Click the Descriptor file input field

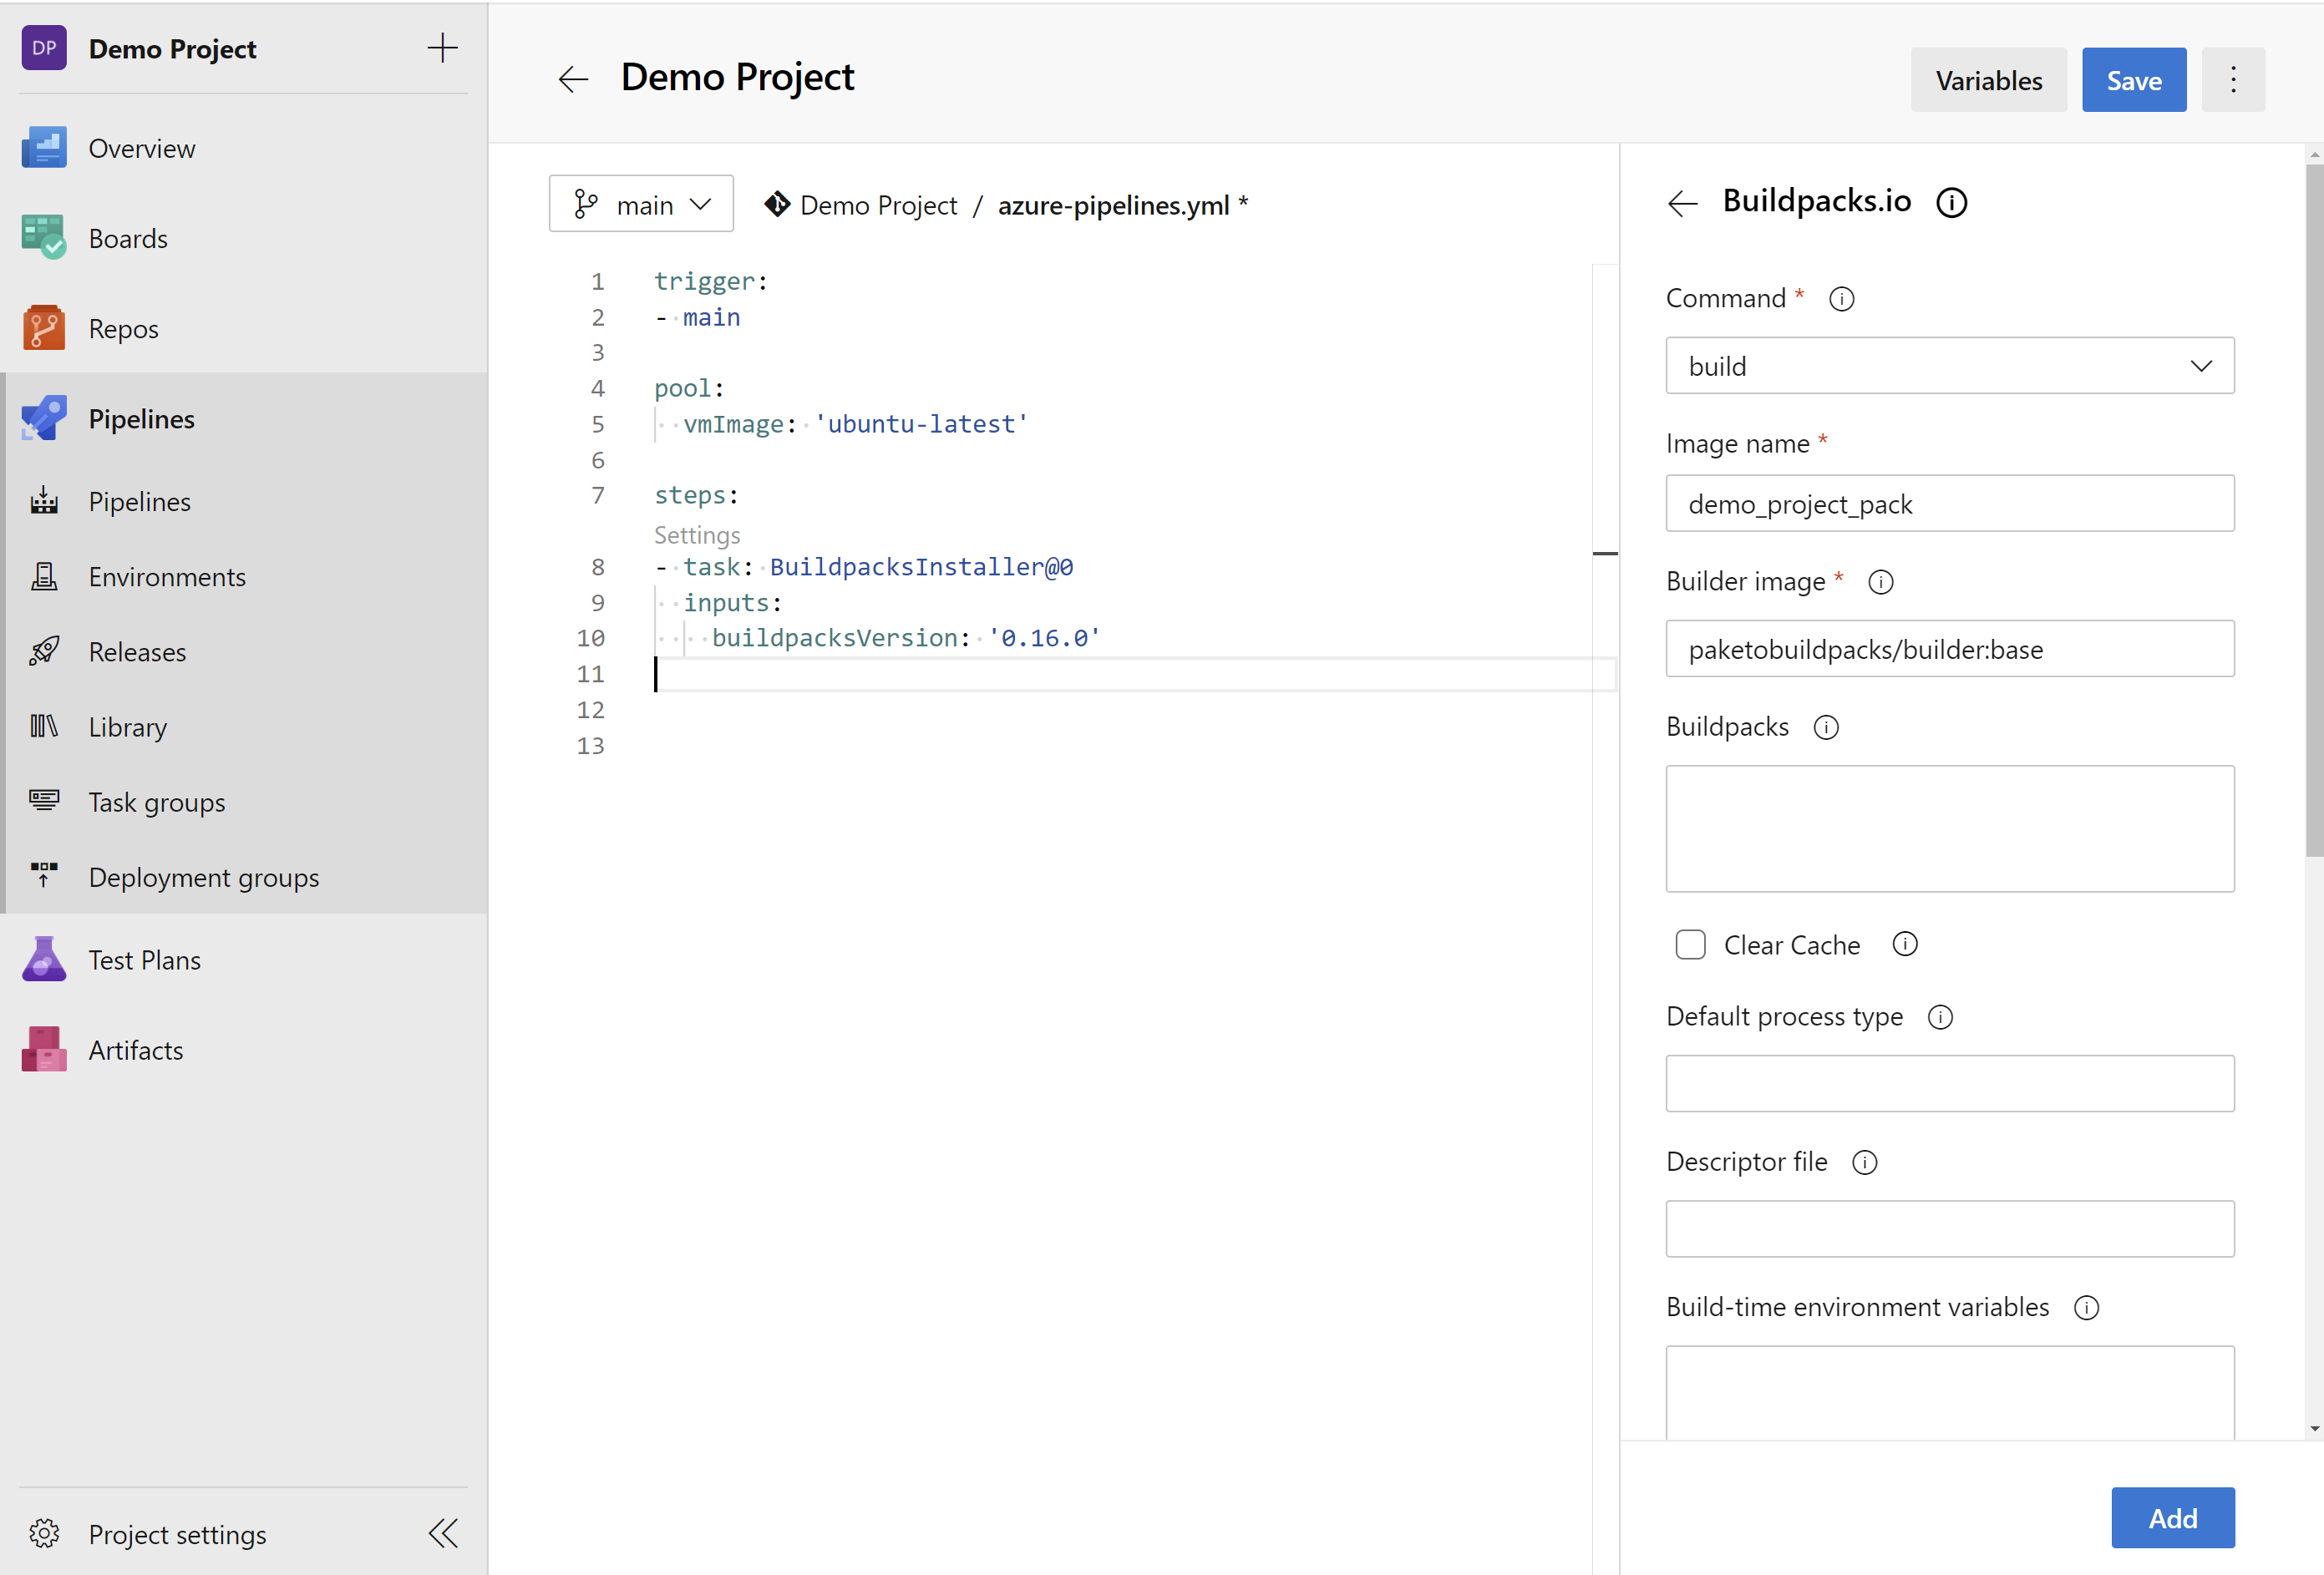click(1949, 1228)
